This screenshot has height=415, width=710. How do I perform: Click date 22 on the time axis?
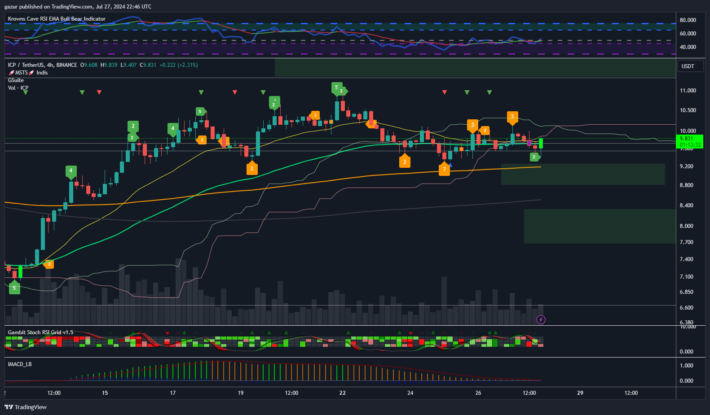click(x=343, y=393)
